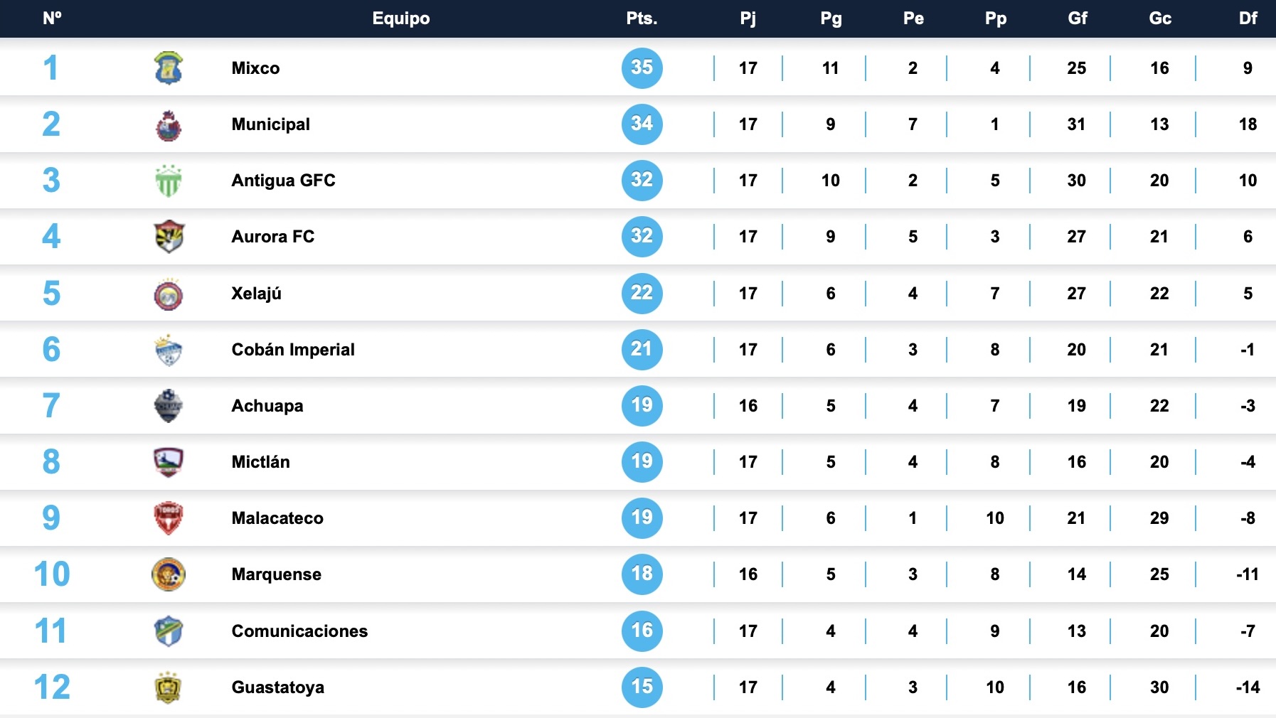
Task: Click the Achuapa club crest icon
Action: (169, 406)
